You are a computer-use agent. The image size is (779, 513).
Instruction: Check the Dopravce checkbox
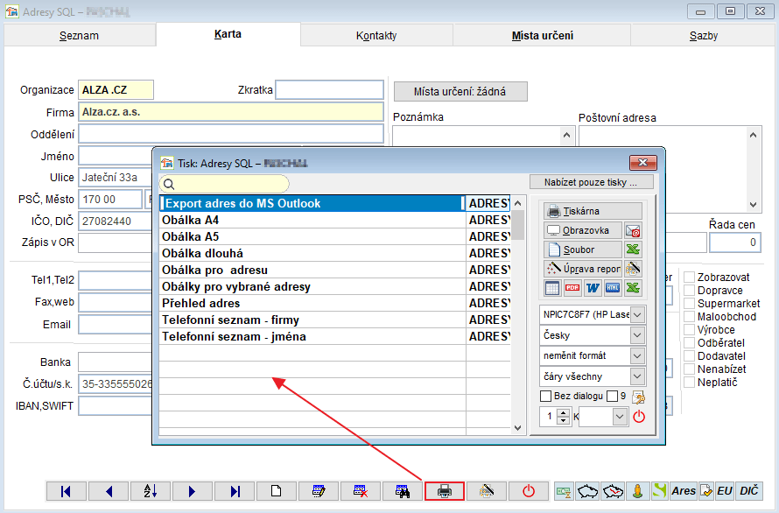pos(689,291)
